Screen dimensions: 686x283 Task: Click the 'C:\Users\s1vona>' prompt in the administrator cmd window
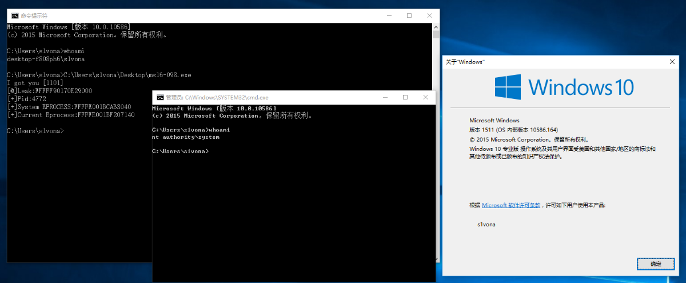click(180, 152)
